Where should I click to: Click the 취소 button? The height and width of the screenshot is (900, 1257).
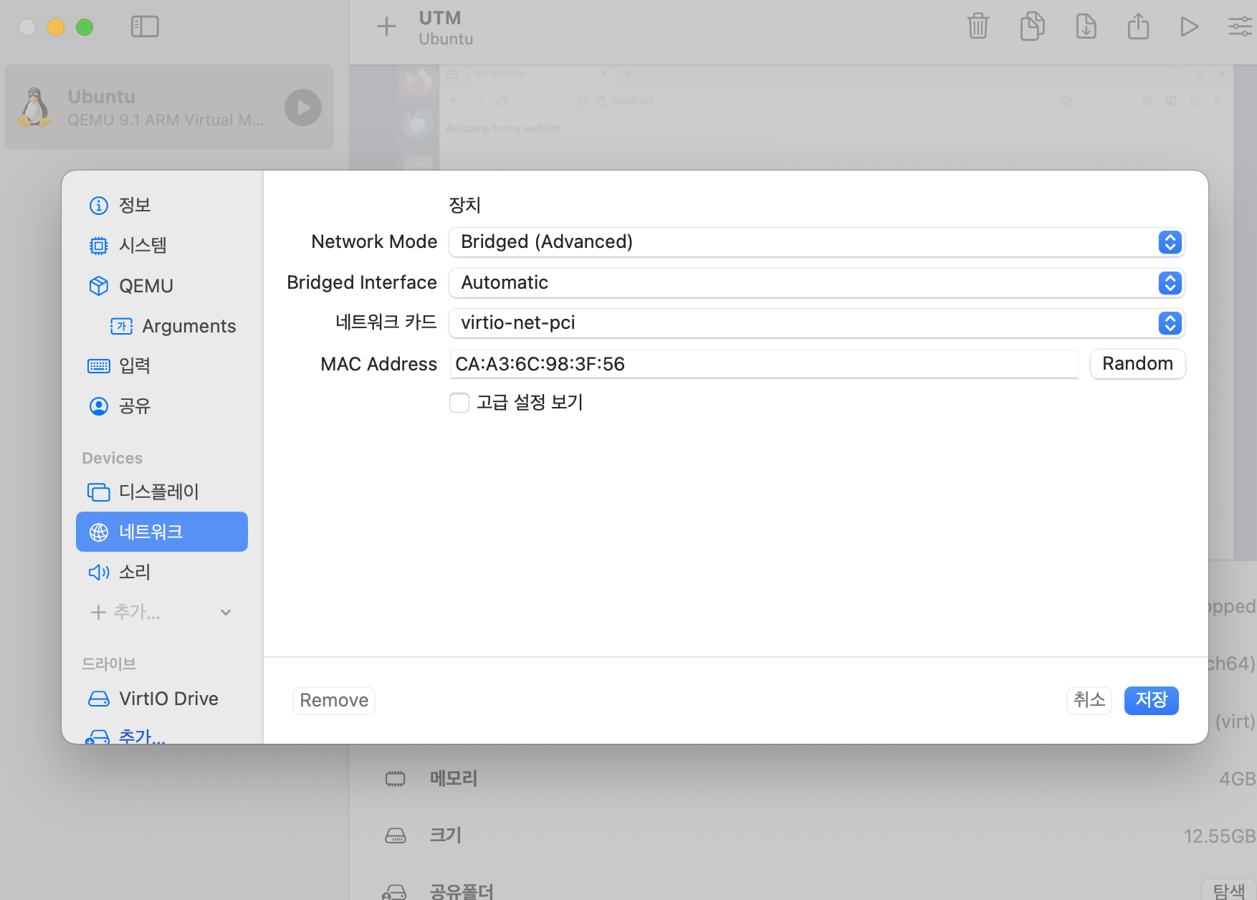click(x=1089, y=700)
